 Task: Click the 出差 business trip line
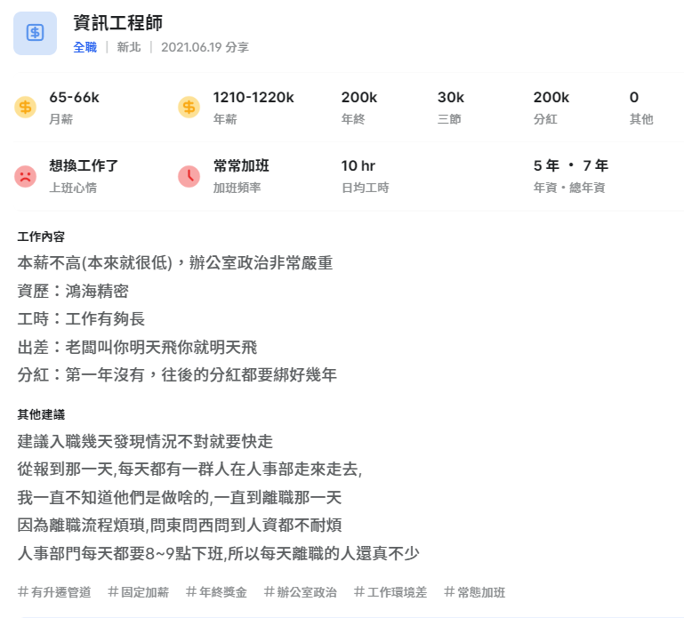[x=137, y=347]
